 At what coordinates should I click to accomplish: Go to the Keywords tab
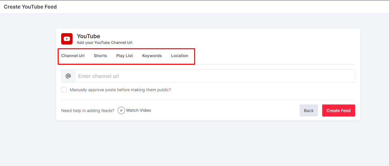tap(152, 56)
